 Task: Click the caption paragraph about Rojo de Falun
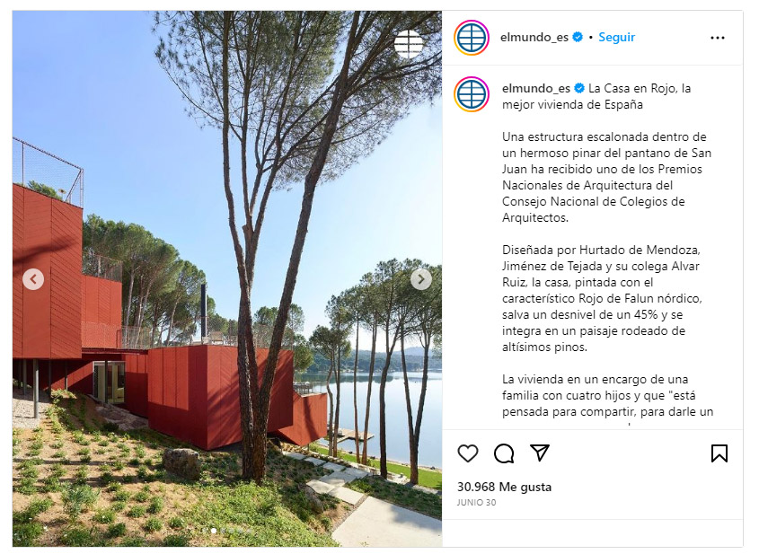pos(602,298)
